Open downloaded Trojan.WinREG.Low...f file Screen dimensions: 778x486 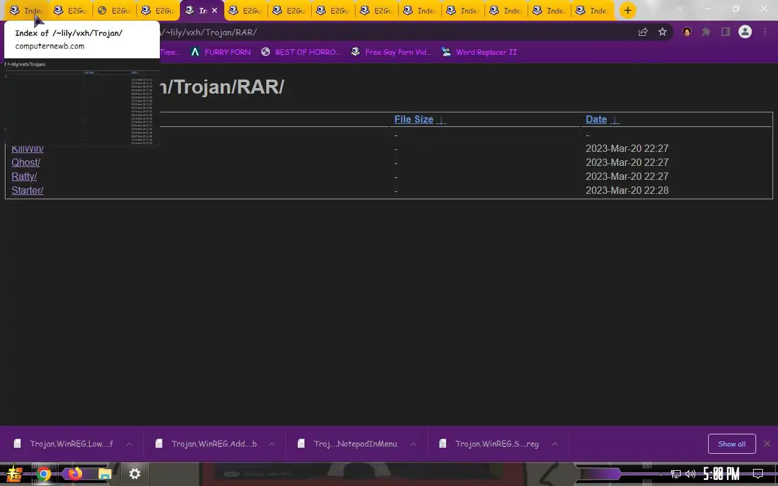71,444
